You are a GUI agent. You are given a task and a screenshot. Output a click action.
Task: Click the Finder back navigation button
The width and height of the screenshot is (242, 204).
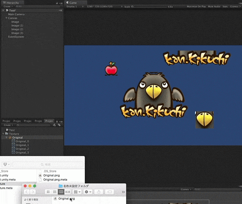tap(26, 192)
